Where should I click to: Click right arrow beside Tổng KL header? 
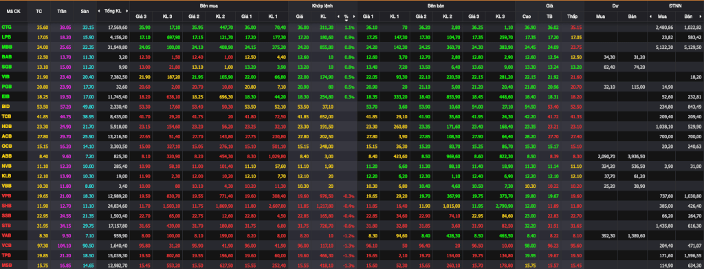(126, 11)
